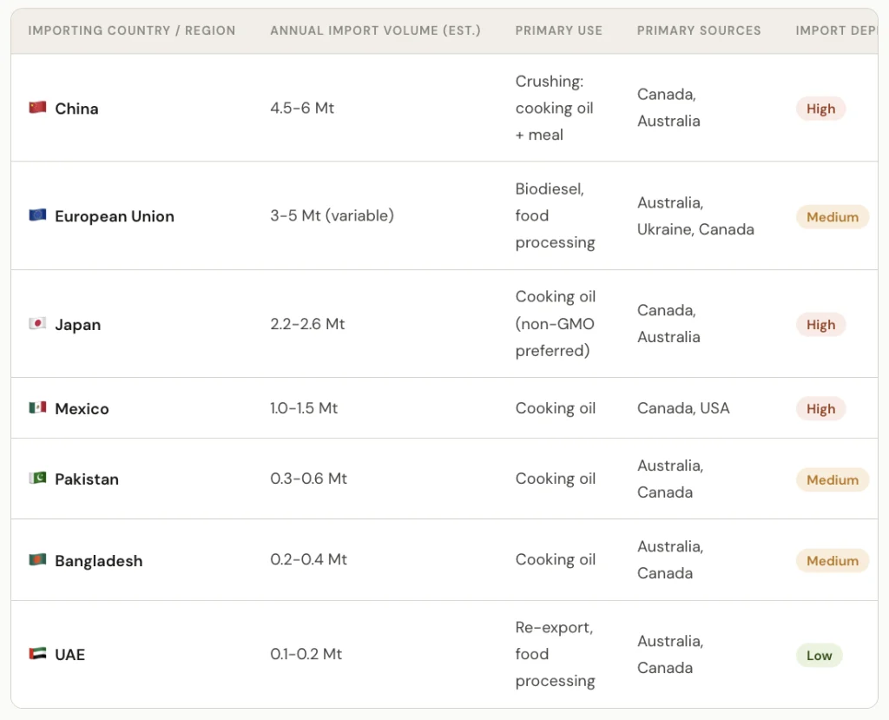This screenshot has height=720, width=889.
Task: Click Japan's High dependency badge
Action: [821, 325]
